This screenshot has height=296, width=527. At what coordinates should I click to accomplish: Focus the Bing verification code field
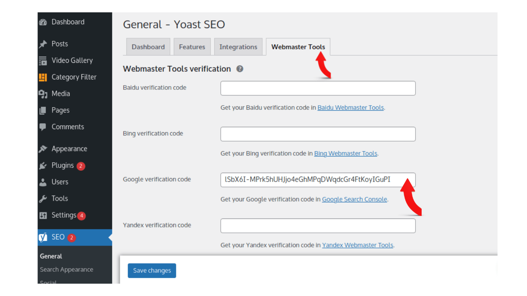pos(318,134)
